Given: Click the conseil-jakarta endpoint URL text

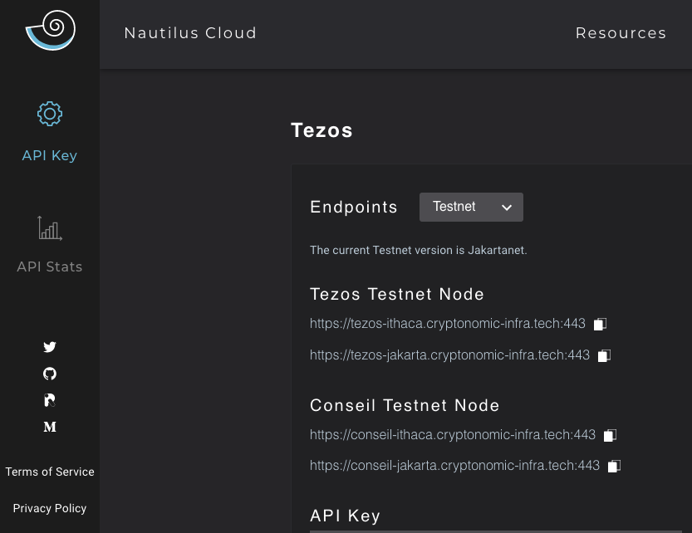Looking at the screenshot, I should (x=455, y=466).
